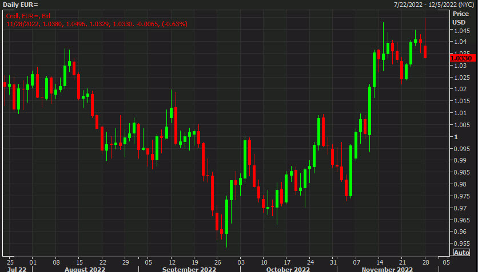Click the Daily EUR= chart title
478x272 pixels.
point(20,5)
